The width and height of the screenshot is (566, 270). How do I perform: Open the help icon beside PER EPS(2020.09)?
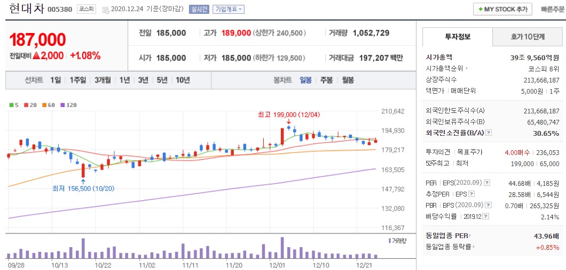point(486,183)
